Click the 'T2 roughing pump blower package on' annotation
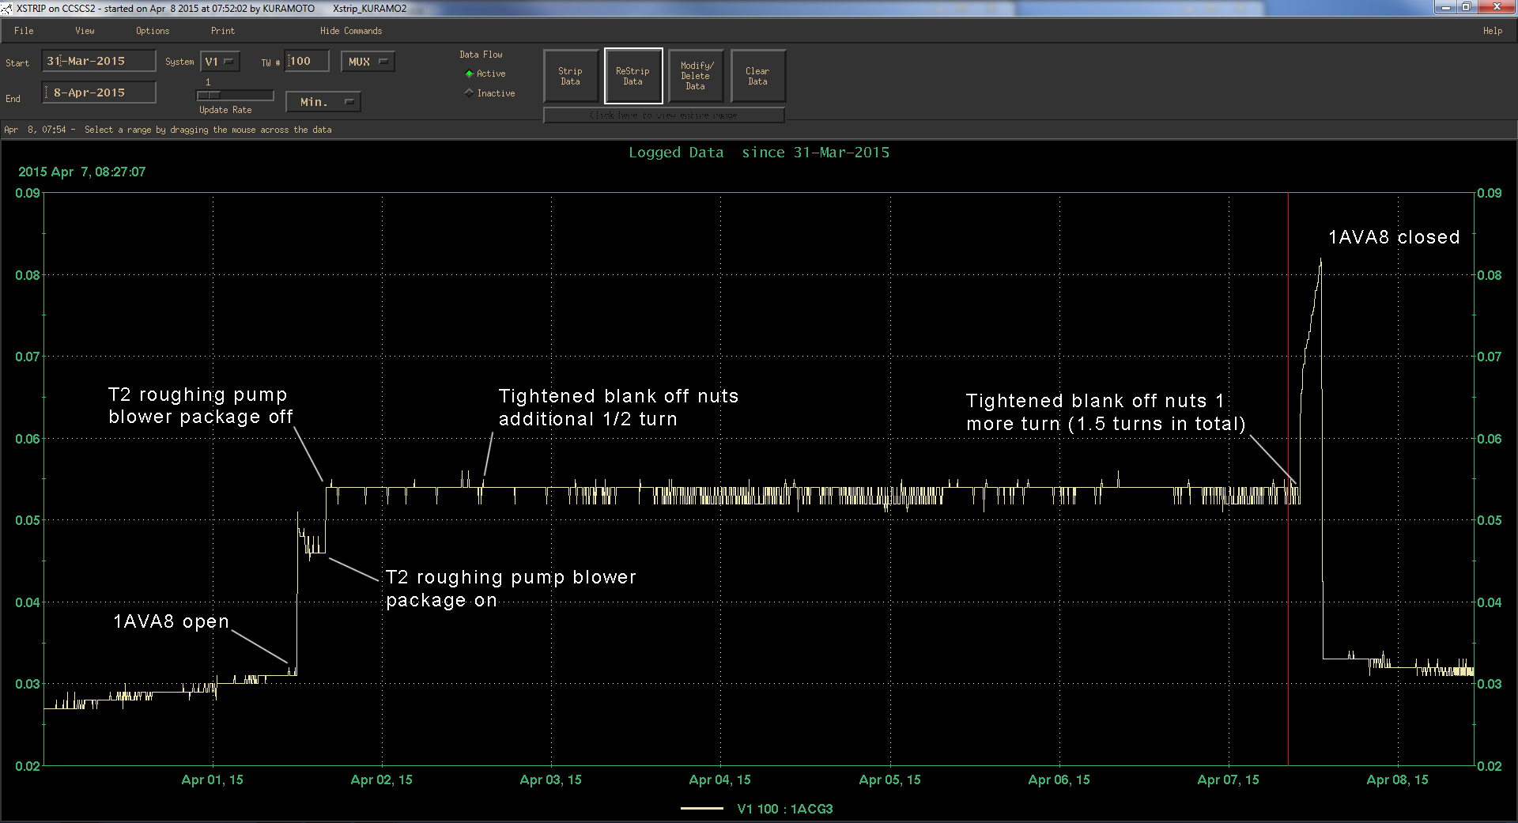Image resolution: width=1518 pixels, height=823 pixels. [x=511, y=588]
